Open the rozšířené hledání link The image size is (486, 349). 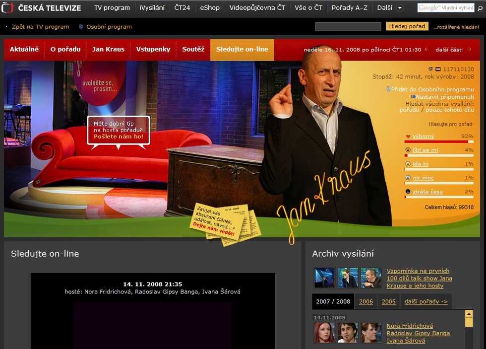(456, 27)
